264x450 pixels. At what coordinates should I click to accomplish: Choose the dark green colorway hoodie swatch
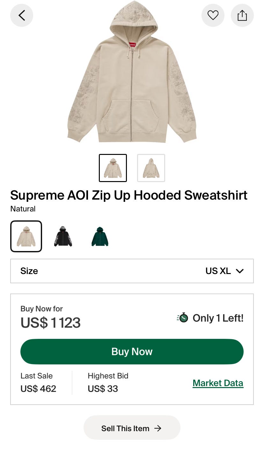[x=100, y=236]
